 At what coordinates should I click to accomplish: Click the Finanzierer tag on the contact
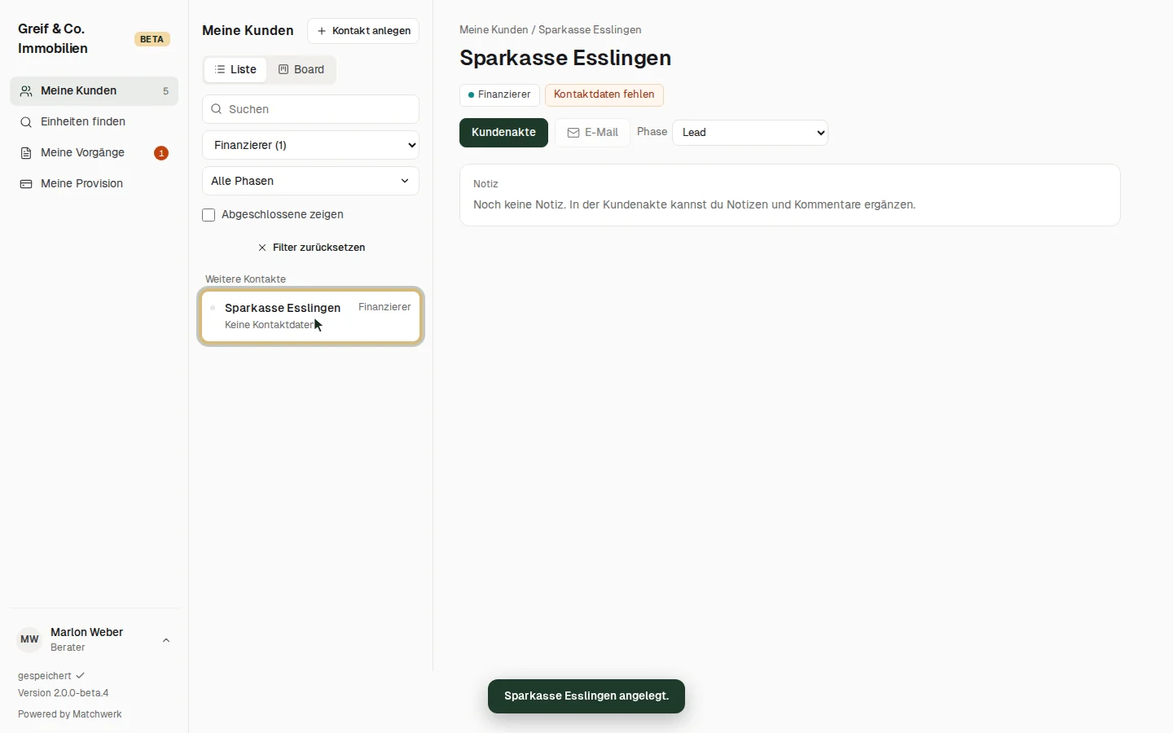coord(499,94)
